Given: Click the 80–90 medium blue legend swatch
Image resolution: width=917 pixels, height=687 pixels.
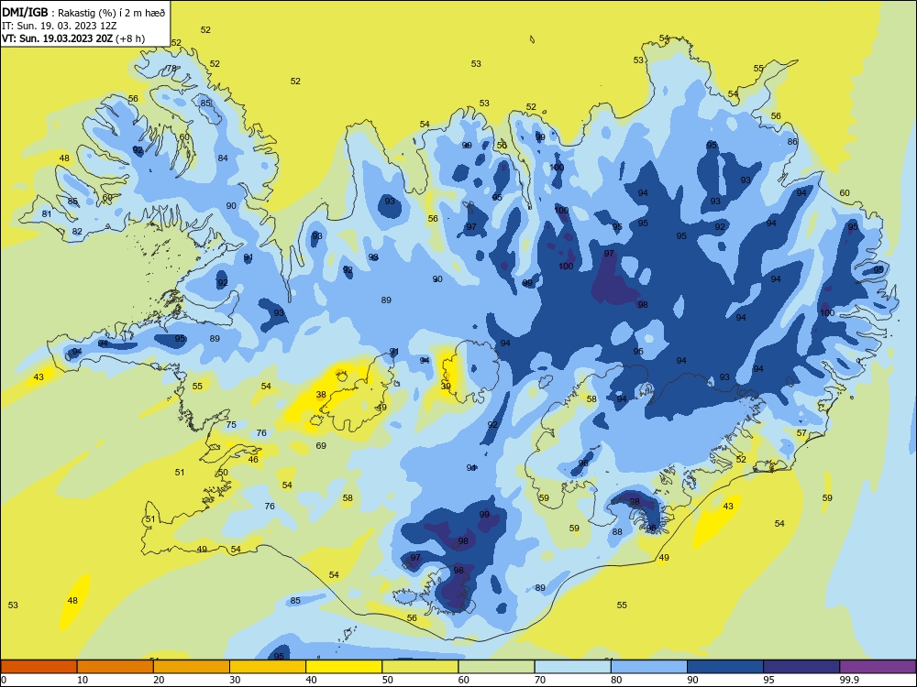Looking at the screenshot, I should click(649, 667).
